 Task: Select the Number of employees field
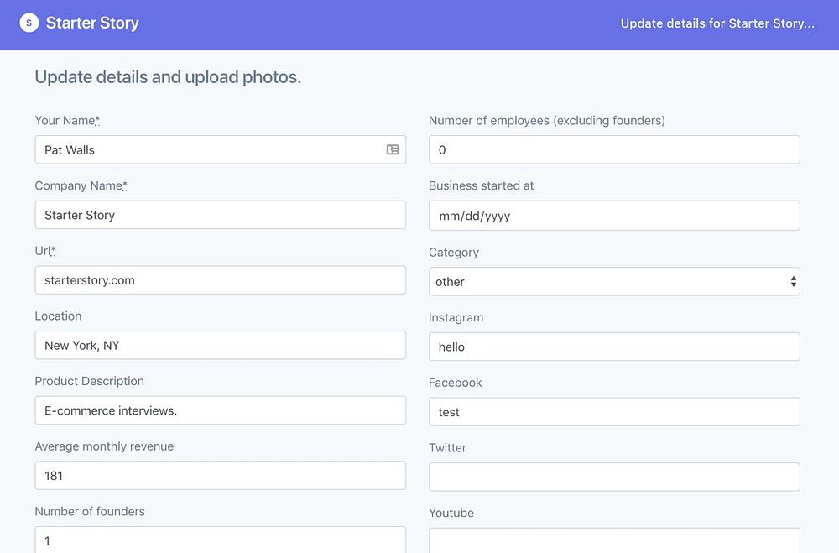tap(613, 150)
